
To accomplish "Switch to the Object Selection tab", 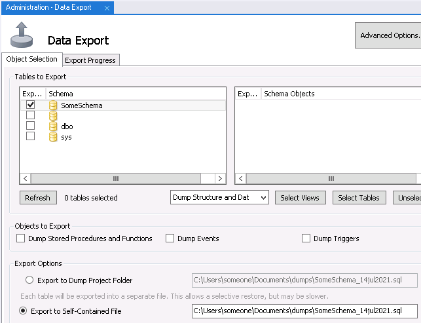I will 31,59.
